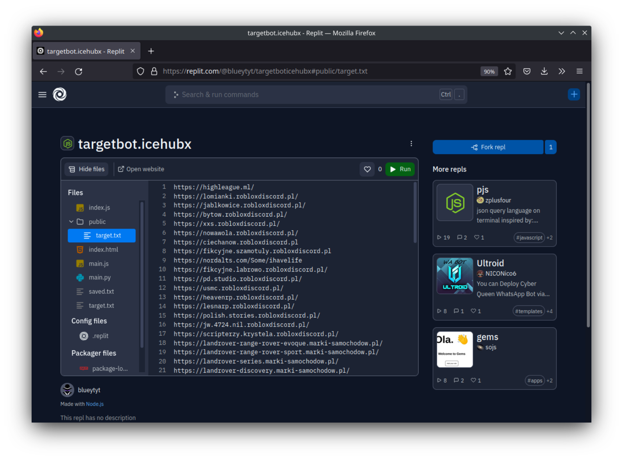Open the .replit config file
Image resolution: width=623 pixels, height=460 pixels.
(x=100, y=336)
